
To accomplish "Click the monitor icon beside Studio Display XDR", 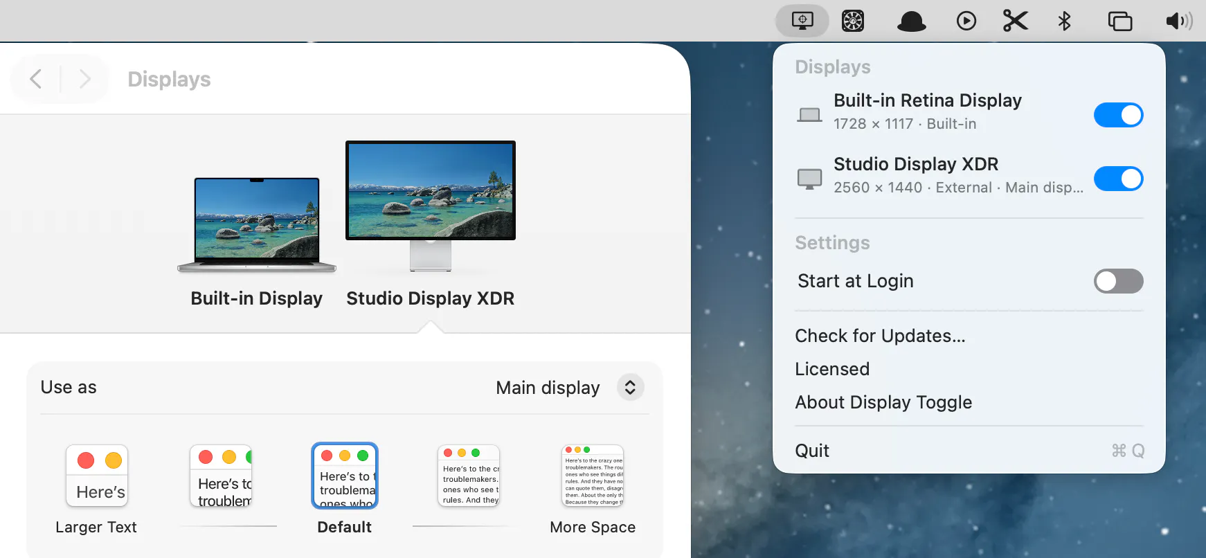I will 809,179.
